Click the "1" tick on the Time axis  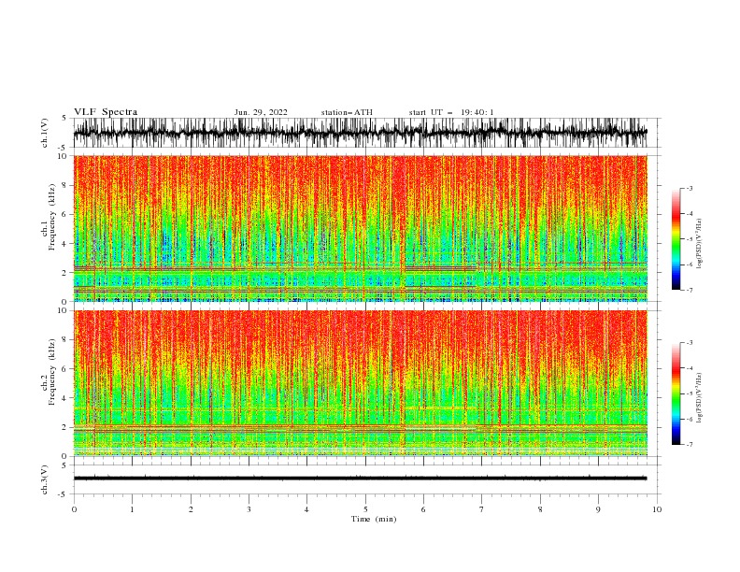(132, 509)
